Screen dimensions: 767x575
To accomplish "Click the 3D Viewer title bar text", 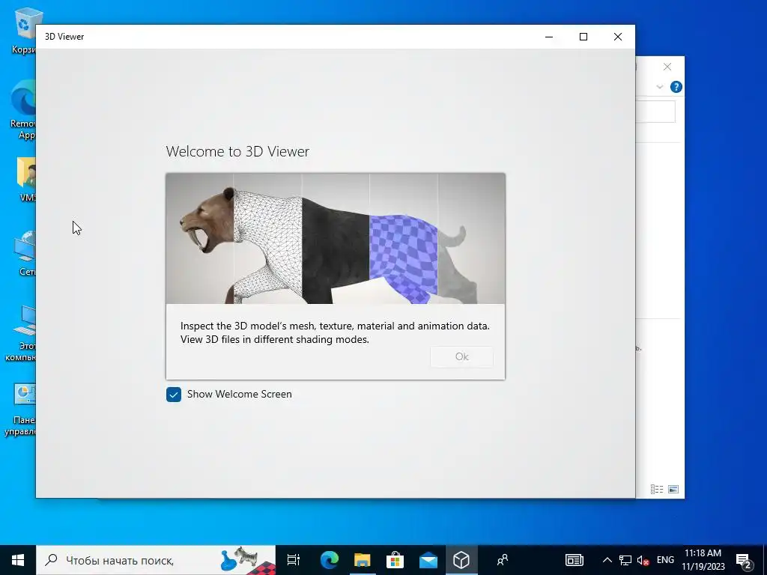I will 64,37.
